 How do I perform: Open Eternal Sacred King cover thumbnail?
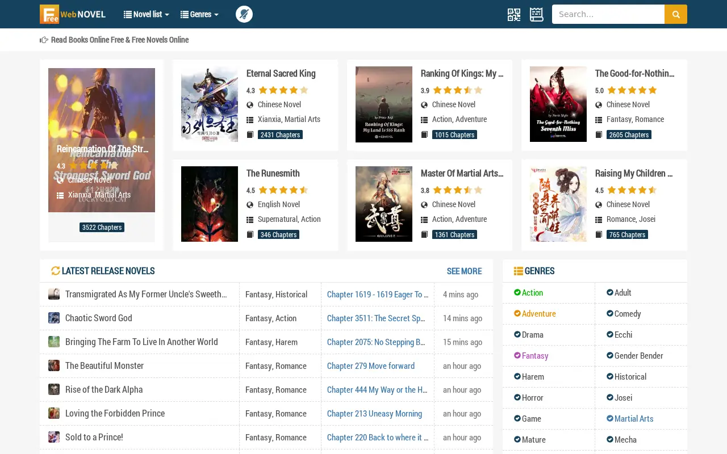tap(210, 104)
